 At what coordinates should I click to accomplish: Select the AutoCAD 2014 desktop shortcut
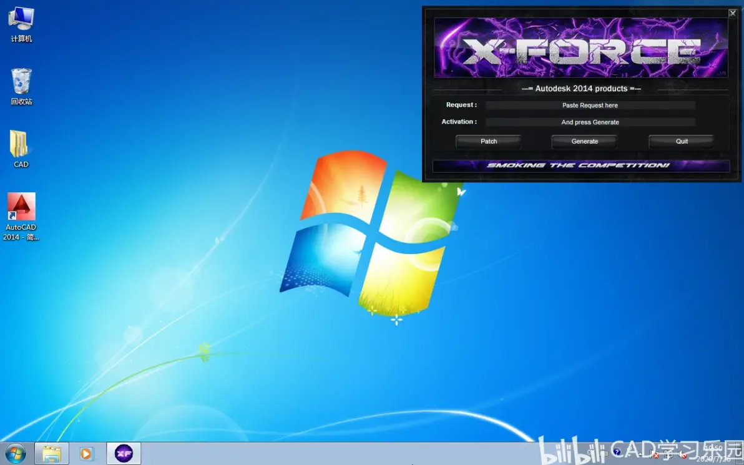pyautogui.click(x=21, y=217)
